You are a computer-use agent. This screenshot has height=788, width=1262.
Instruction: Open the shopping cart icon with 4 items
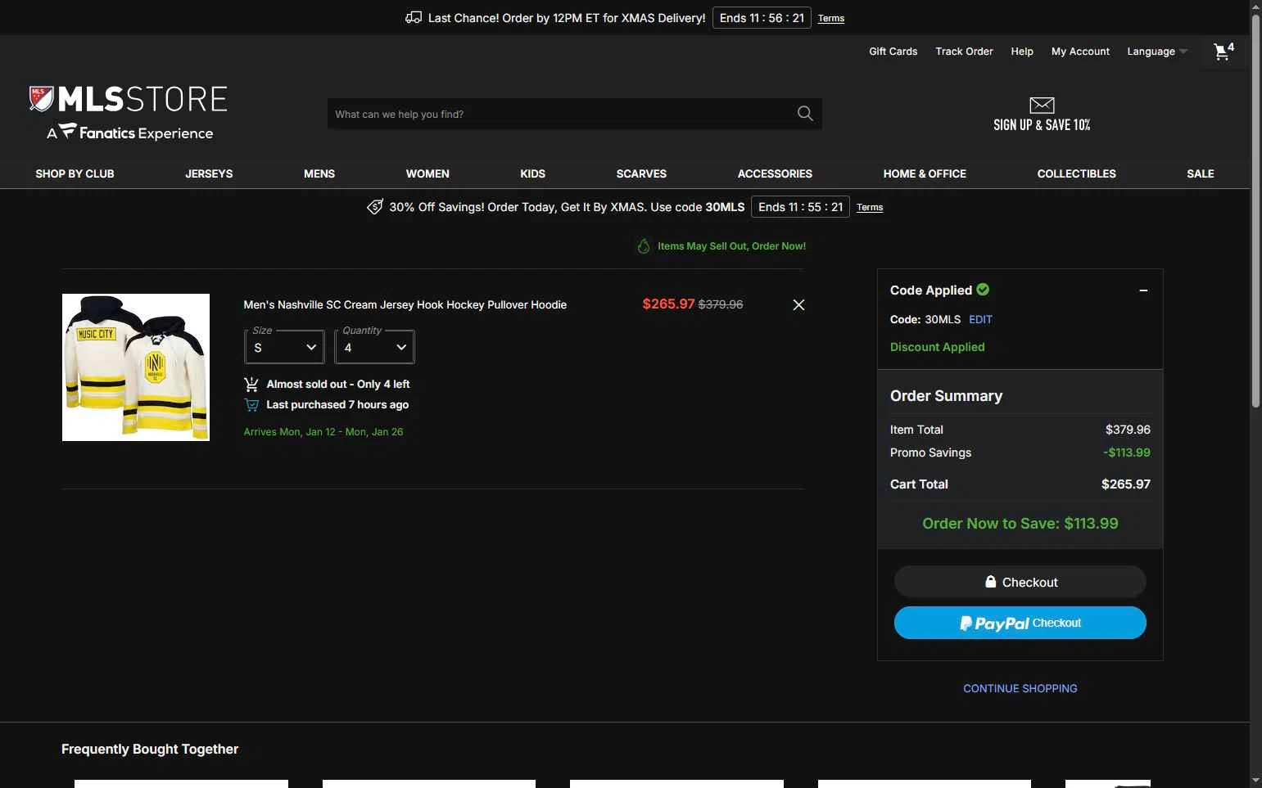(1224, 52)
